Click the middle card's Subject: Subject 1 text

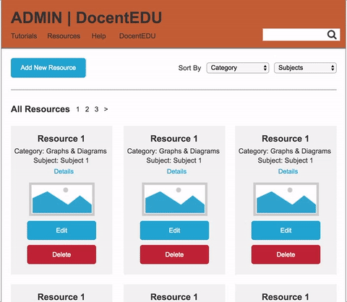(x=174, y=160)
